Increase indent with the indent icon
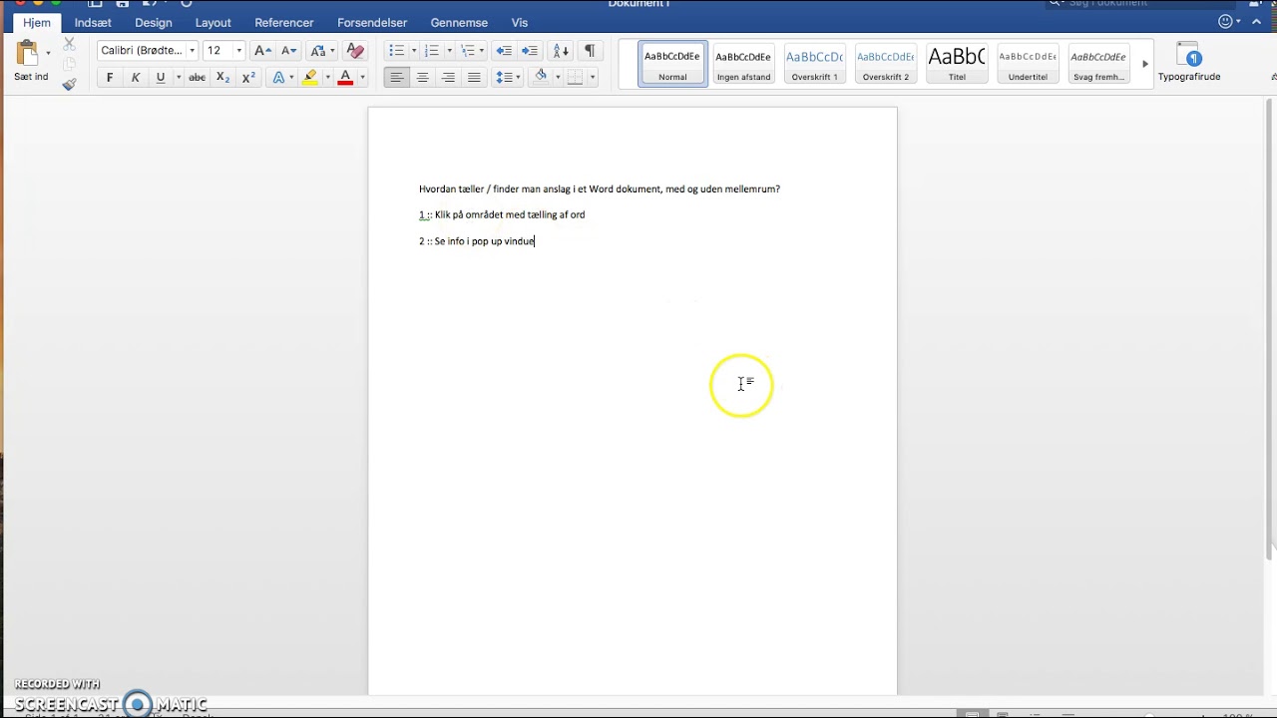 click(x=530, y=50)
